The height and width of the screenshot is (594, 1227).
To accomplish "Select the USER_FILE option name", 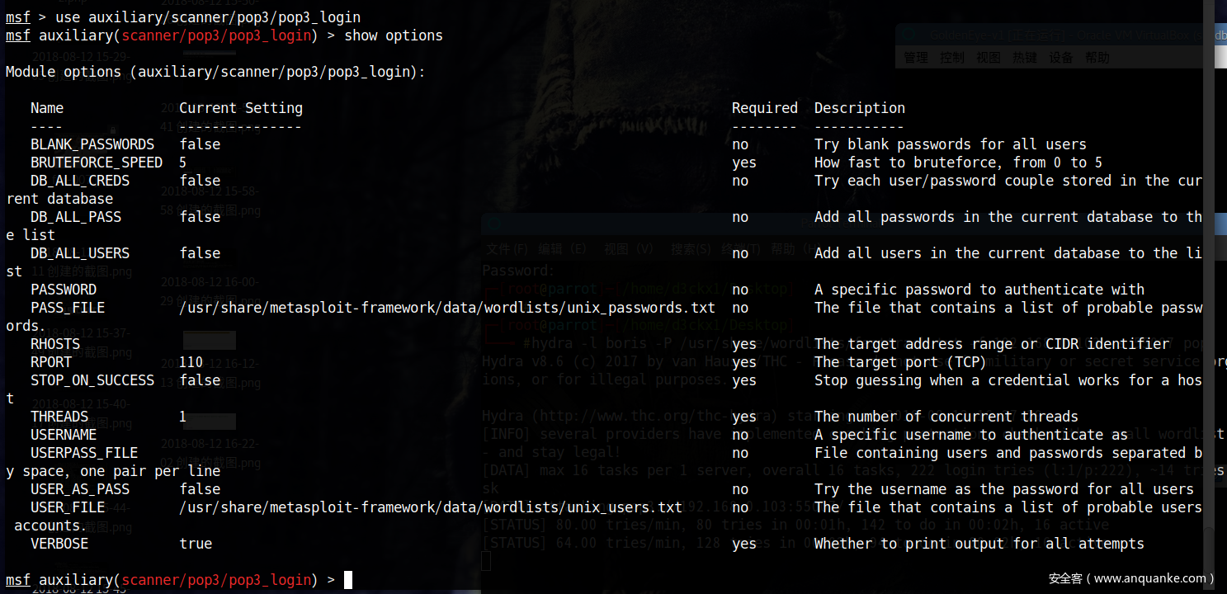I will [68, 507].
